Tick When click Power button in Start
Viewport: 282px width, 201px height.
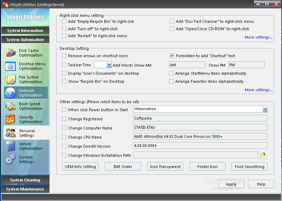click(64, 109)
